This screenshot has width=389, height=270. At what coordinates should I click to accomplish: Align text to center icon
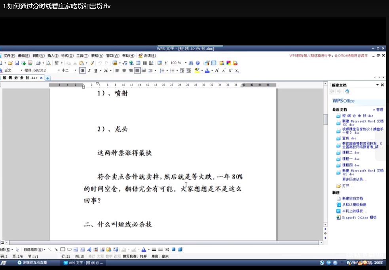[124, 71]
